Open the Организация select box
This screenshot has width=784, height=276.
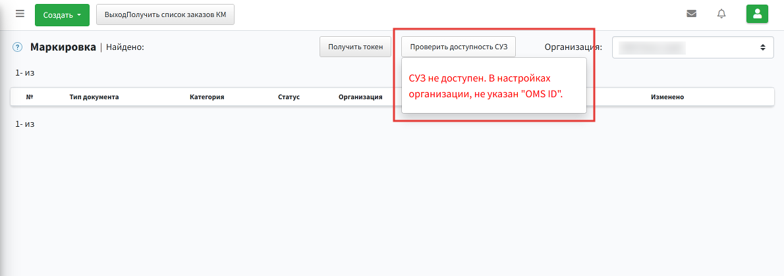coord(693,47)
